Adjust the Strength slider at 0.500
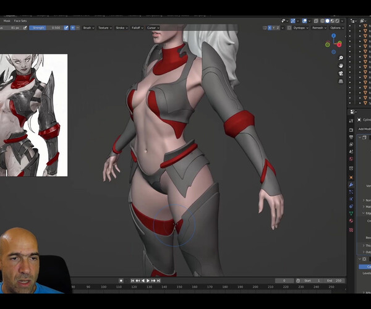This screenshot has width=371, height=309. tap(46, 28)
